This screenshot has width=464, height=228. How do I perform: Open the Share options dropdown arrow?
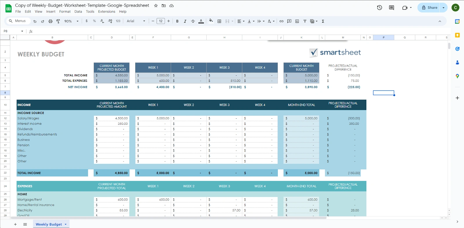pos(444,8)
